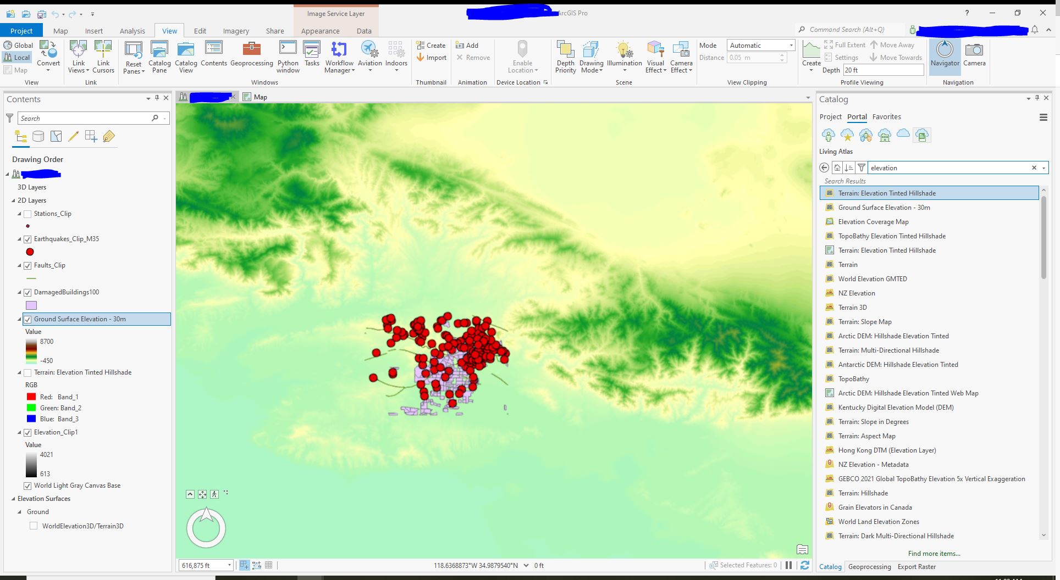
Task: Show the Terrain: Elevation Tinted Hillshade layer
Action: [27, 372]
